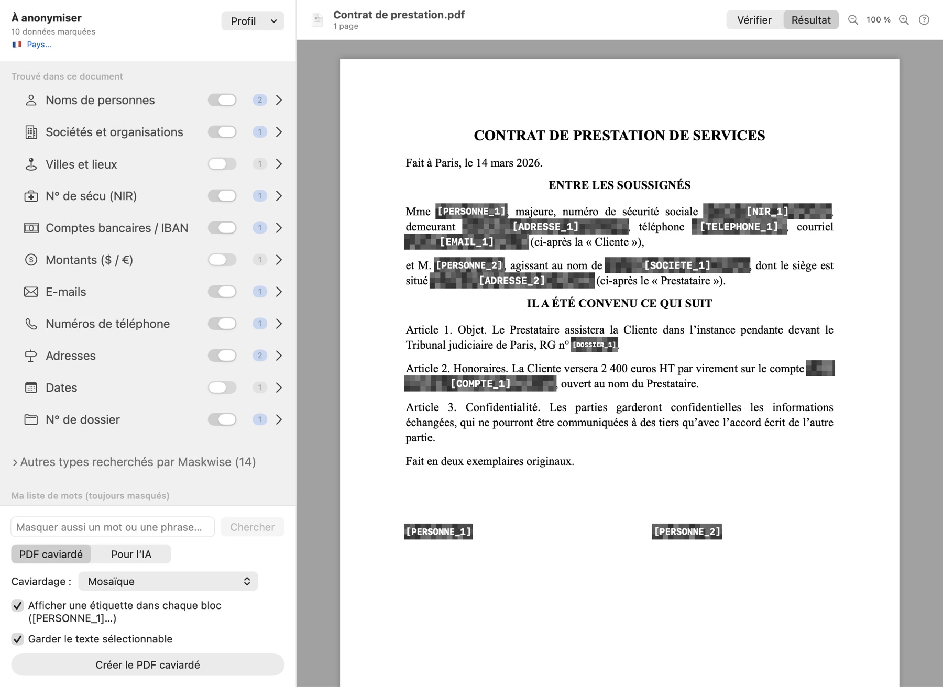Screen dimensions: 943x687
Task: Enable the Villes et lieux switch
Action: point(222,164)
